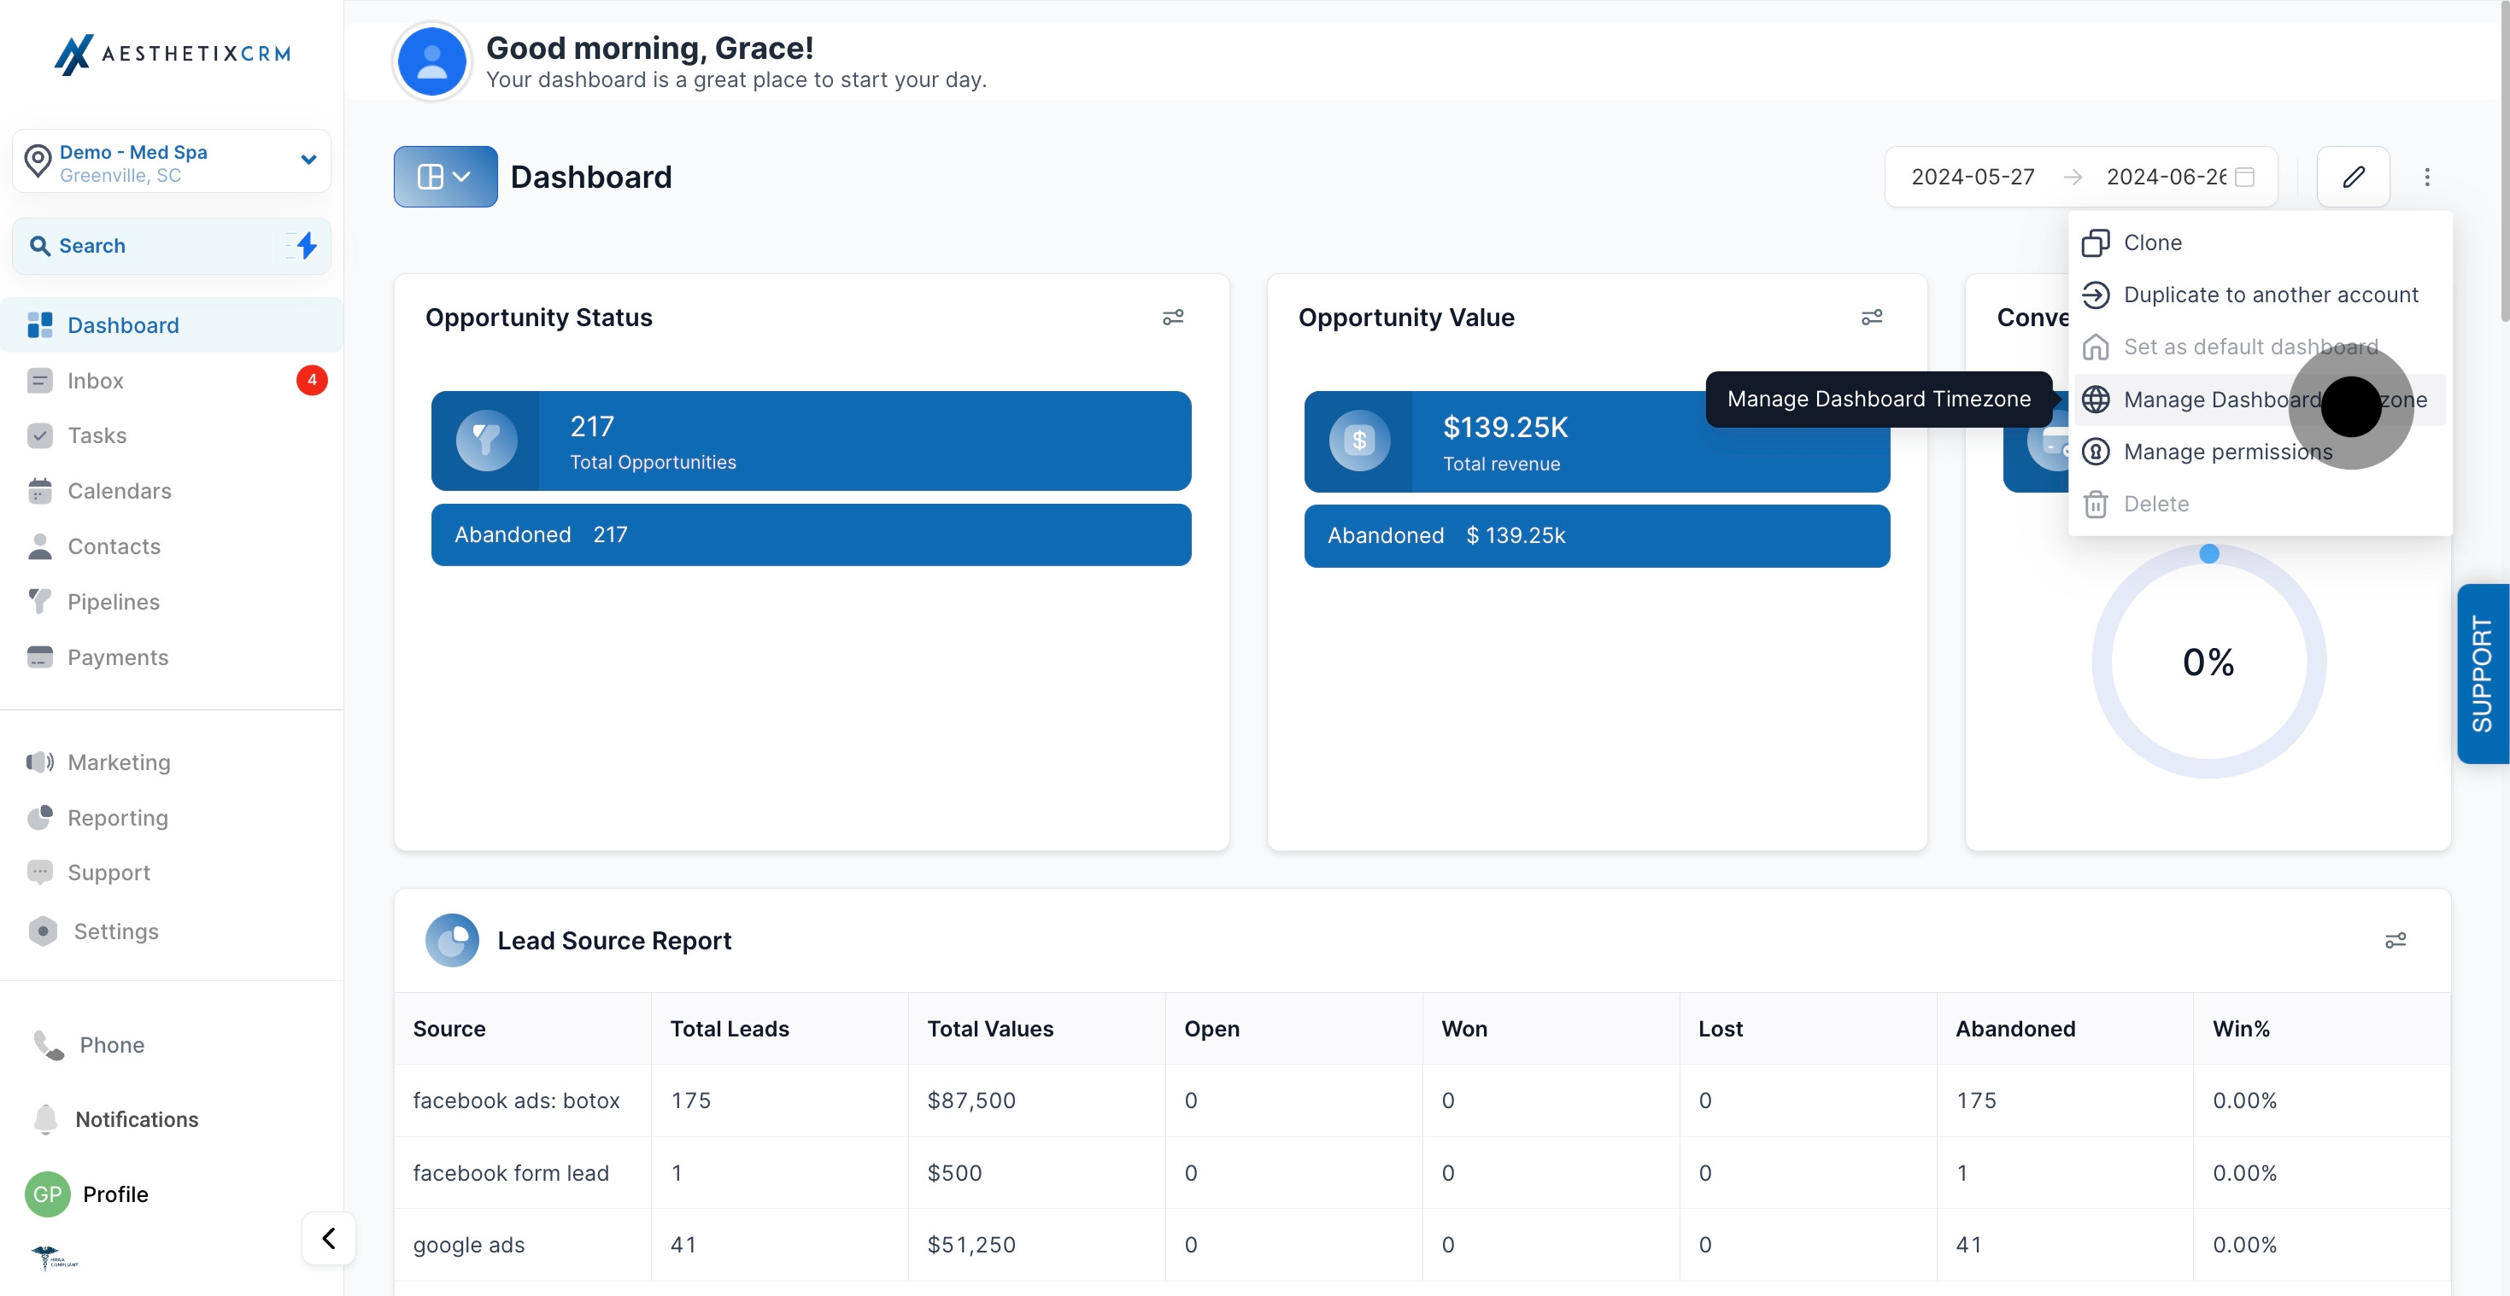Open the dashboard selector dropdown
Viewport: 2510px width, 1296px height.
444,176
